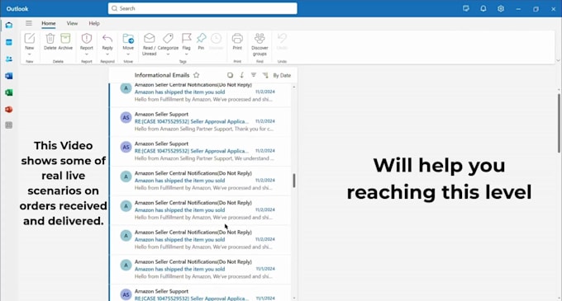Open the 'We understand' Amazon Seller Support email
562x301 pixels.
[x=200, y=151]
